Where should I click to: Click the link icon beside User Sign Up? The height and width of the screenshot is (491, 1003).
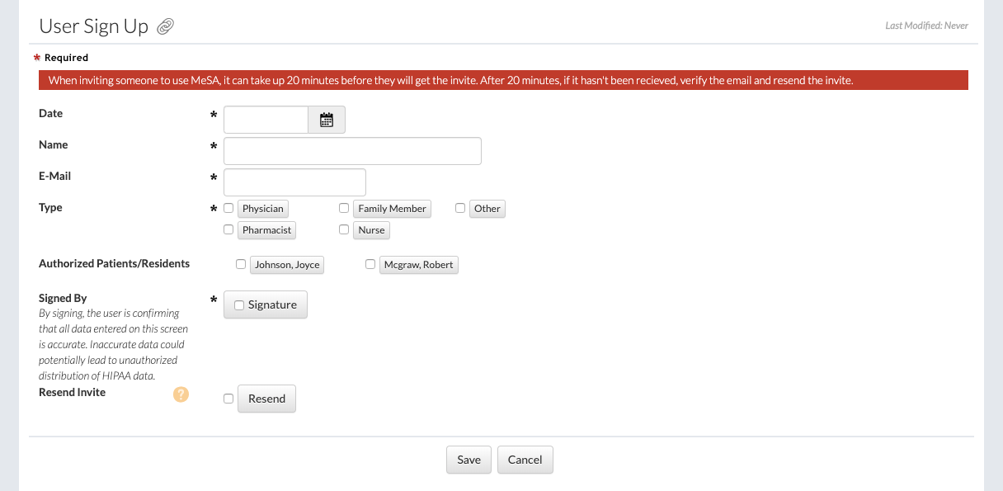pos(166,27)
